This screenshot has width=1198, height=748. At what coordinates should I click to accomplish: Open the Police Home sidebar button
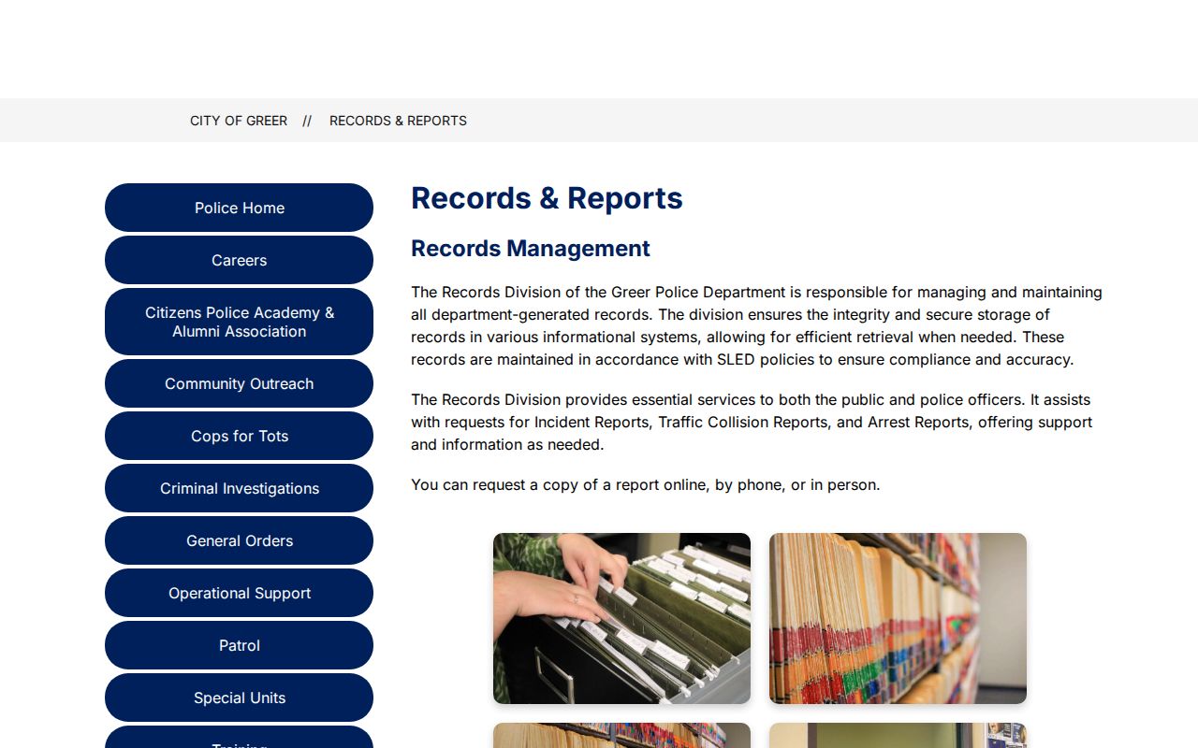[x=239, y=208]
